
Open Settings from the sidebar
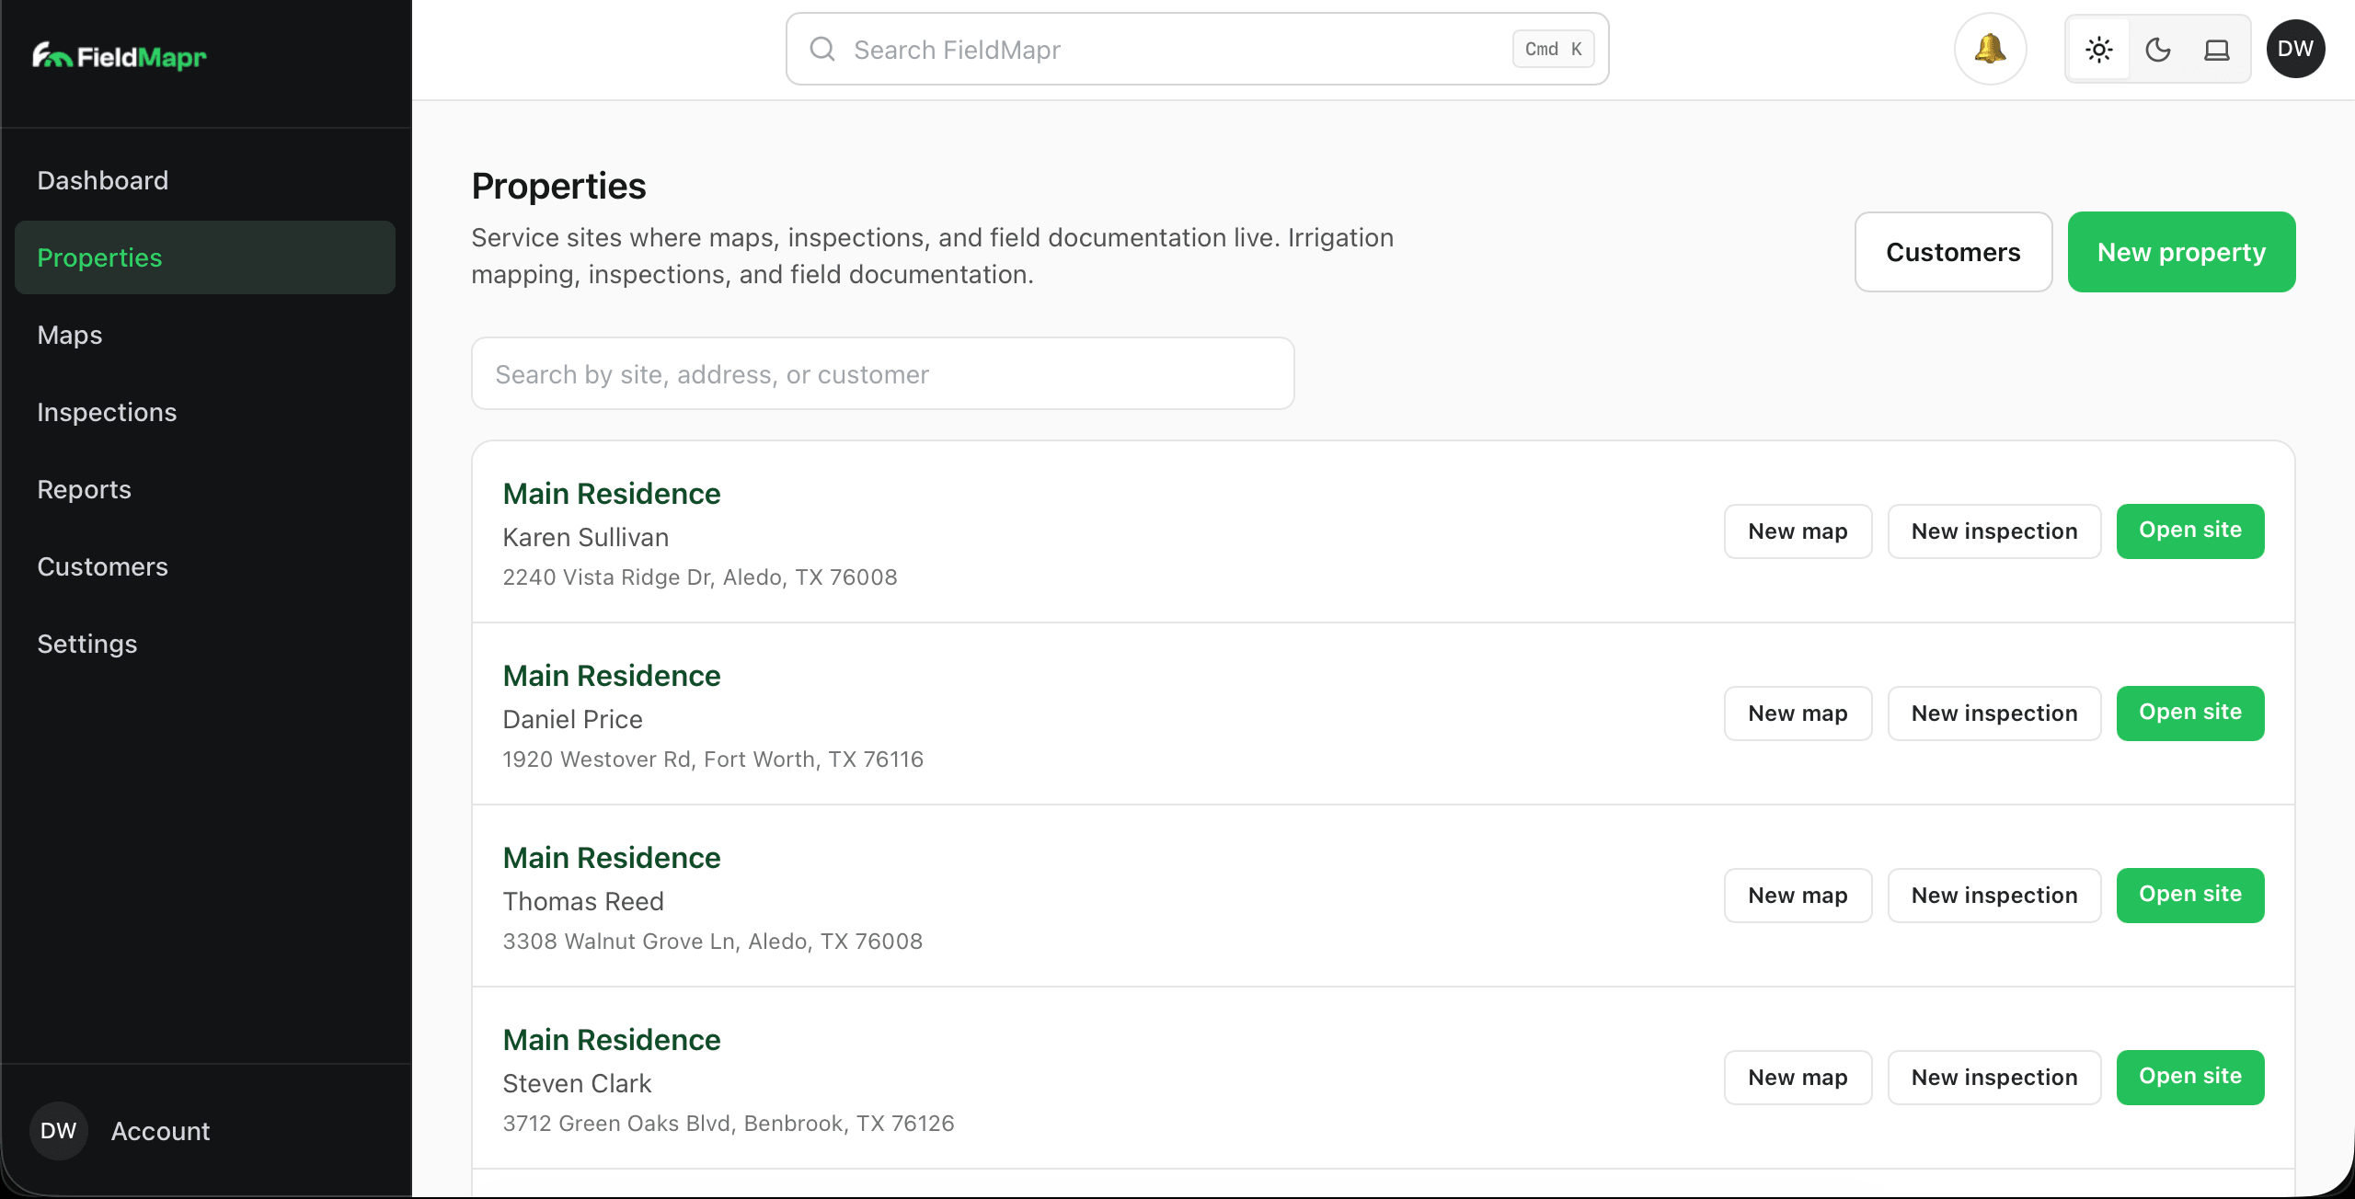tap(205, 644)
